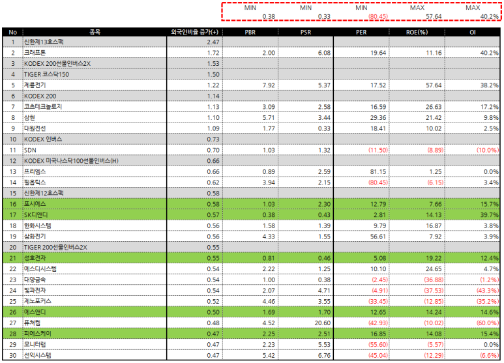Select the '대양금속' cell

click(95, 280)
